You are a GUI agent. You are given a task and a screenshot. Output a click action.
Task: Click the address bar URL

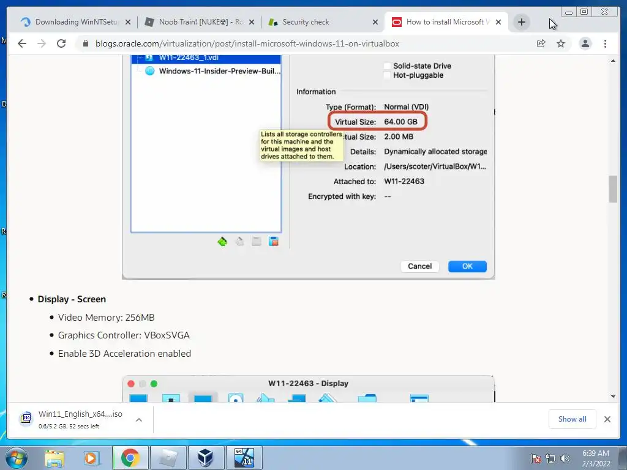(x=247, y=43)
